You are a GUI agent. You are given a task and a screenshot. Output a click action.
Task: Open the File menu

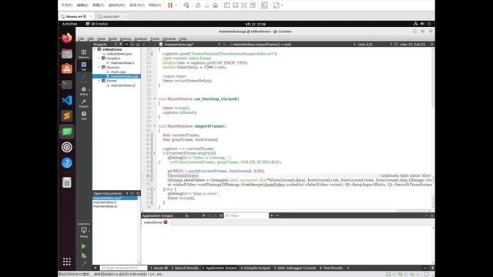[81, 38]
